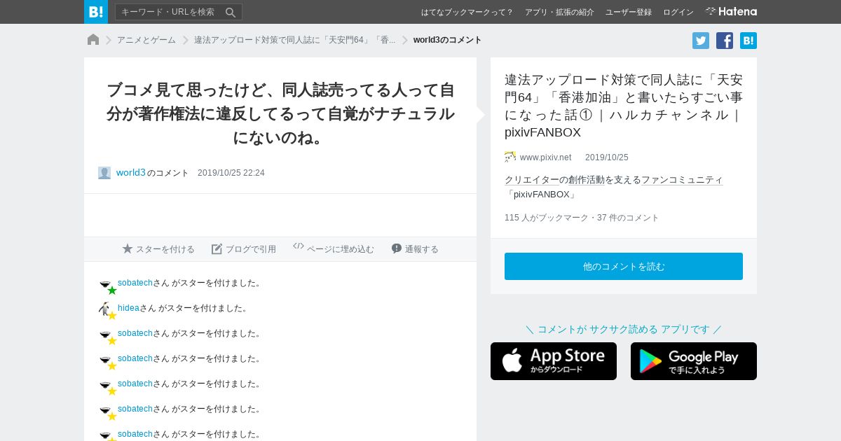Share on Twitter icon
This screenshot has width=841, height=441.
(x=701, y=41)
